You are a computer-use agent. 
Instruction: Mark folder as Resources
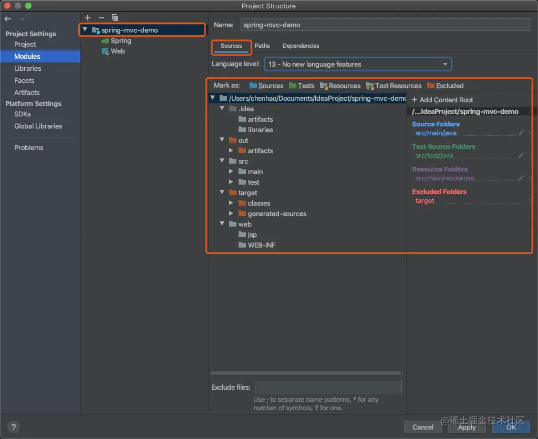[x=340, y=86]
